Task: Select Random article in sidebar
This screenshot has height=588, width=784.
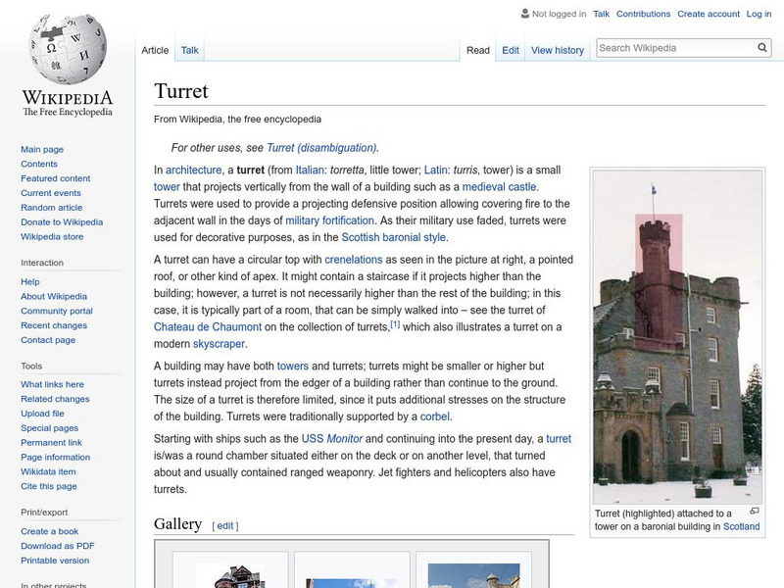Action: click(51, 208)
